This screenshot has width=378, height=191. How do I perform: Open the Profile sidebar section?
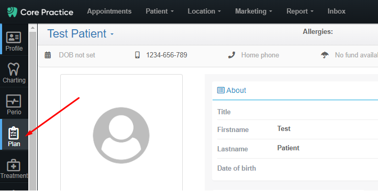(14, 39)
